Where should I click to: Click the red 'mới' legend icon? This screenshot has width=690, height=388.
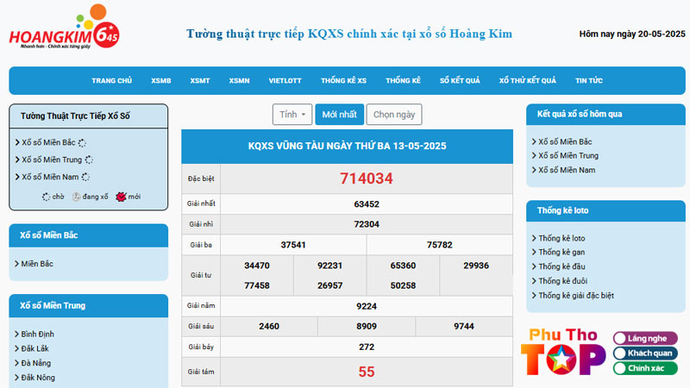[121, 197]
